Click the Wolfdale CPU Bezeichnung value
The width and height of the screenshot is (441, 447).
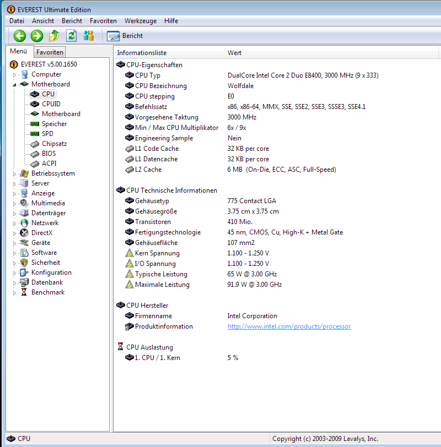[x=241, y=86]
